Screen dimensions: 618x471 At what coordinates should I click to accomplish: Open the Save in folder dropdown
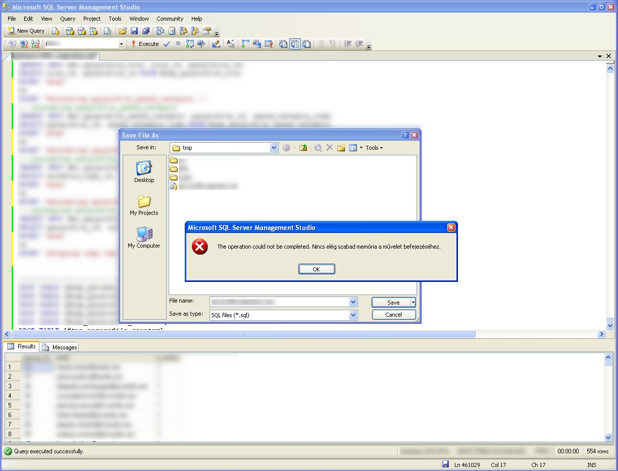point(274,148)
